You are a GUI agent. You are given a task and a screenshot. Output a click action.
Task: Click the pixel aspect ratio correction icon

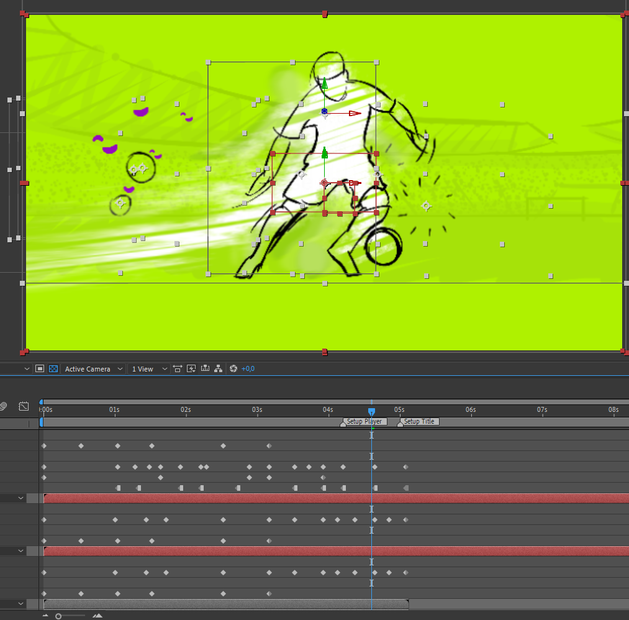(178, 368)
